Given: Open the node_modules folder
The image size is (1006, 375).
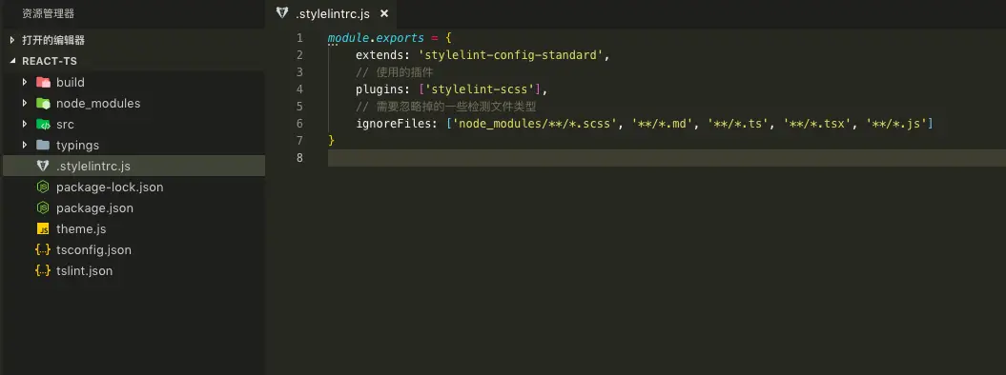Looking at the screenshot, I should coord(98,103).
